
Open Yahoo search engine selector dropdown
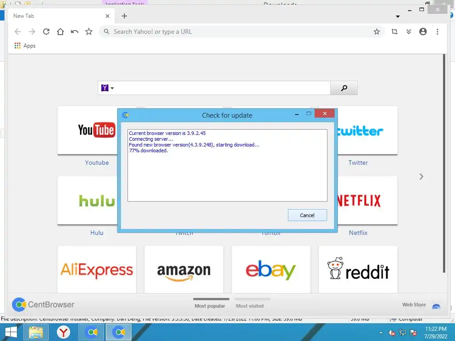click(x=108, y=88)
